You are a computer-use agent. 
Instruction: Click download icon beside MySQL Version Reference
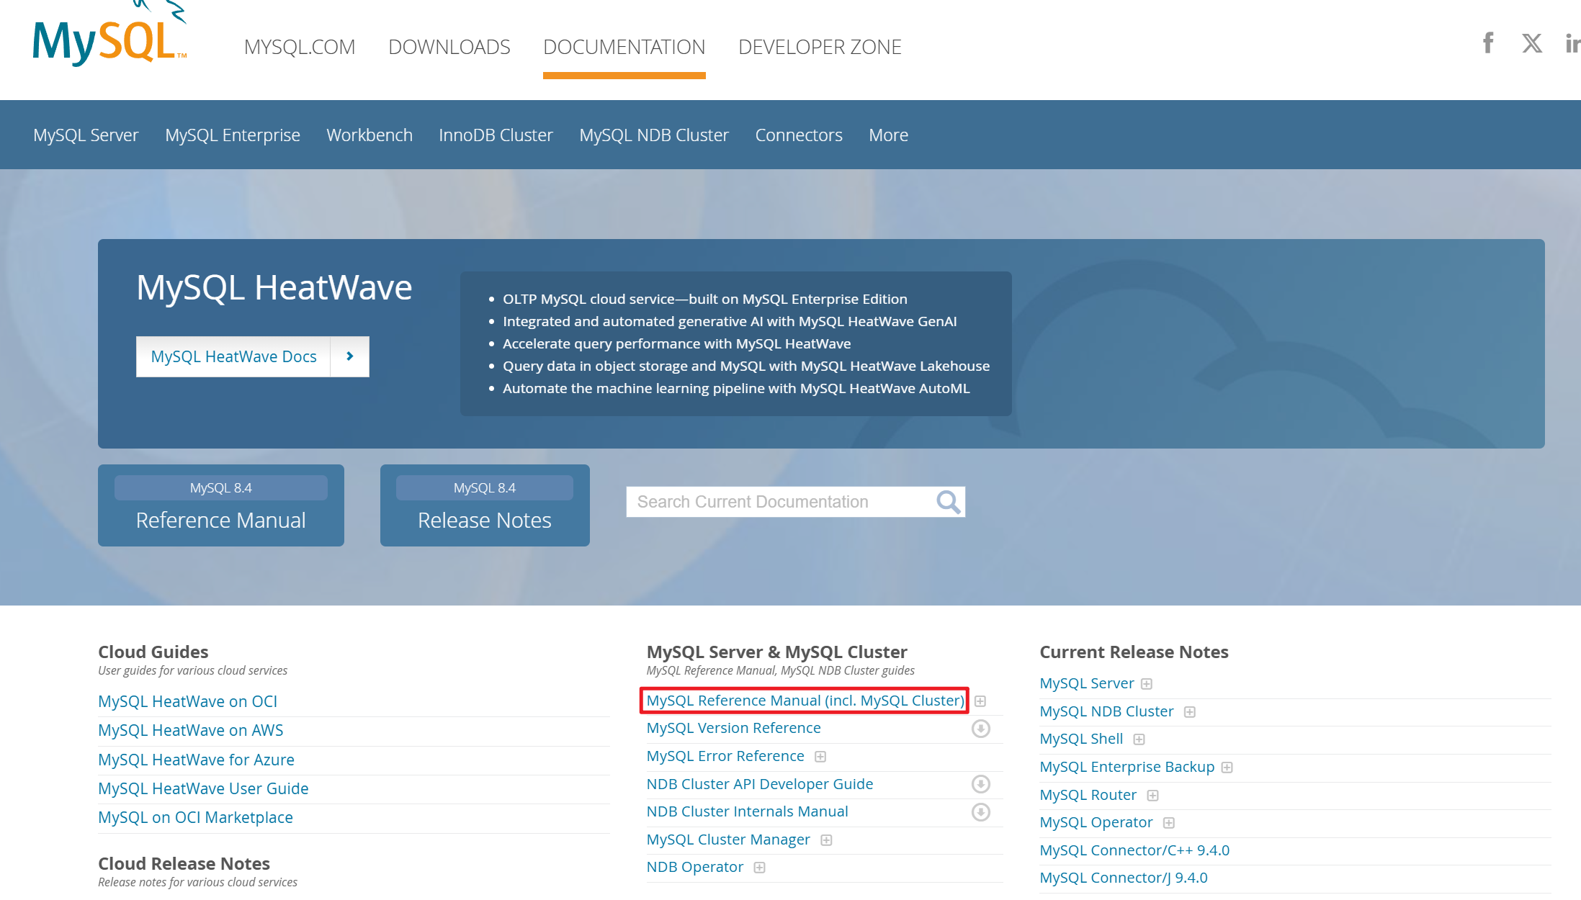pos(980,729)
